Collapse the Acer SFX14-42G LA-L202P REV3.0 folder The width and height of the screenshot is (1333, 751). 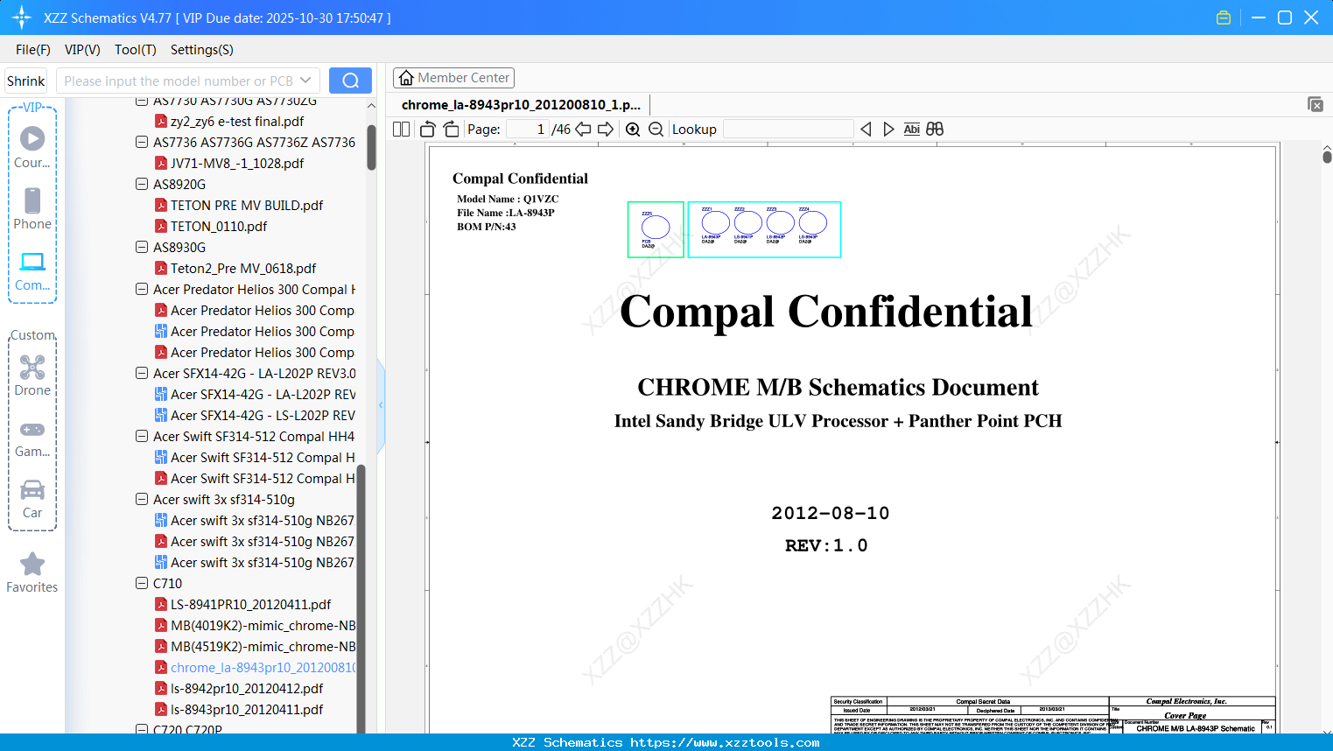[142, 373]
